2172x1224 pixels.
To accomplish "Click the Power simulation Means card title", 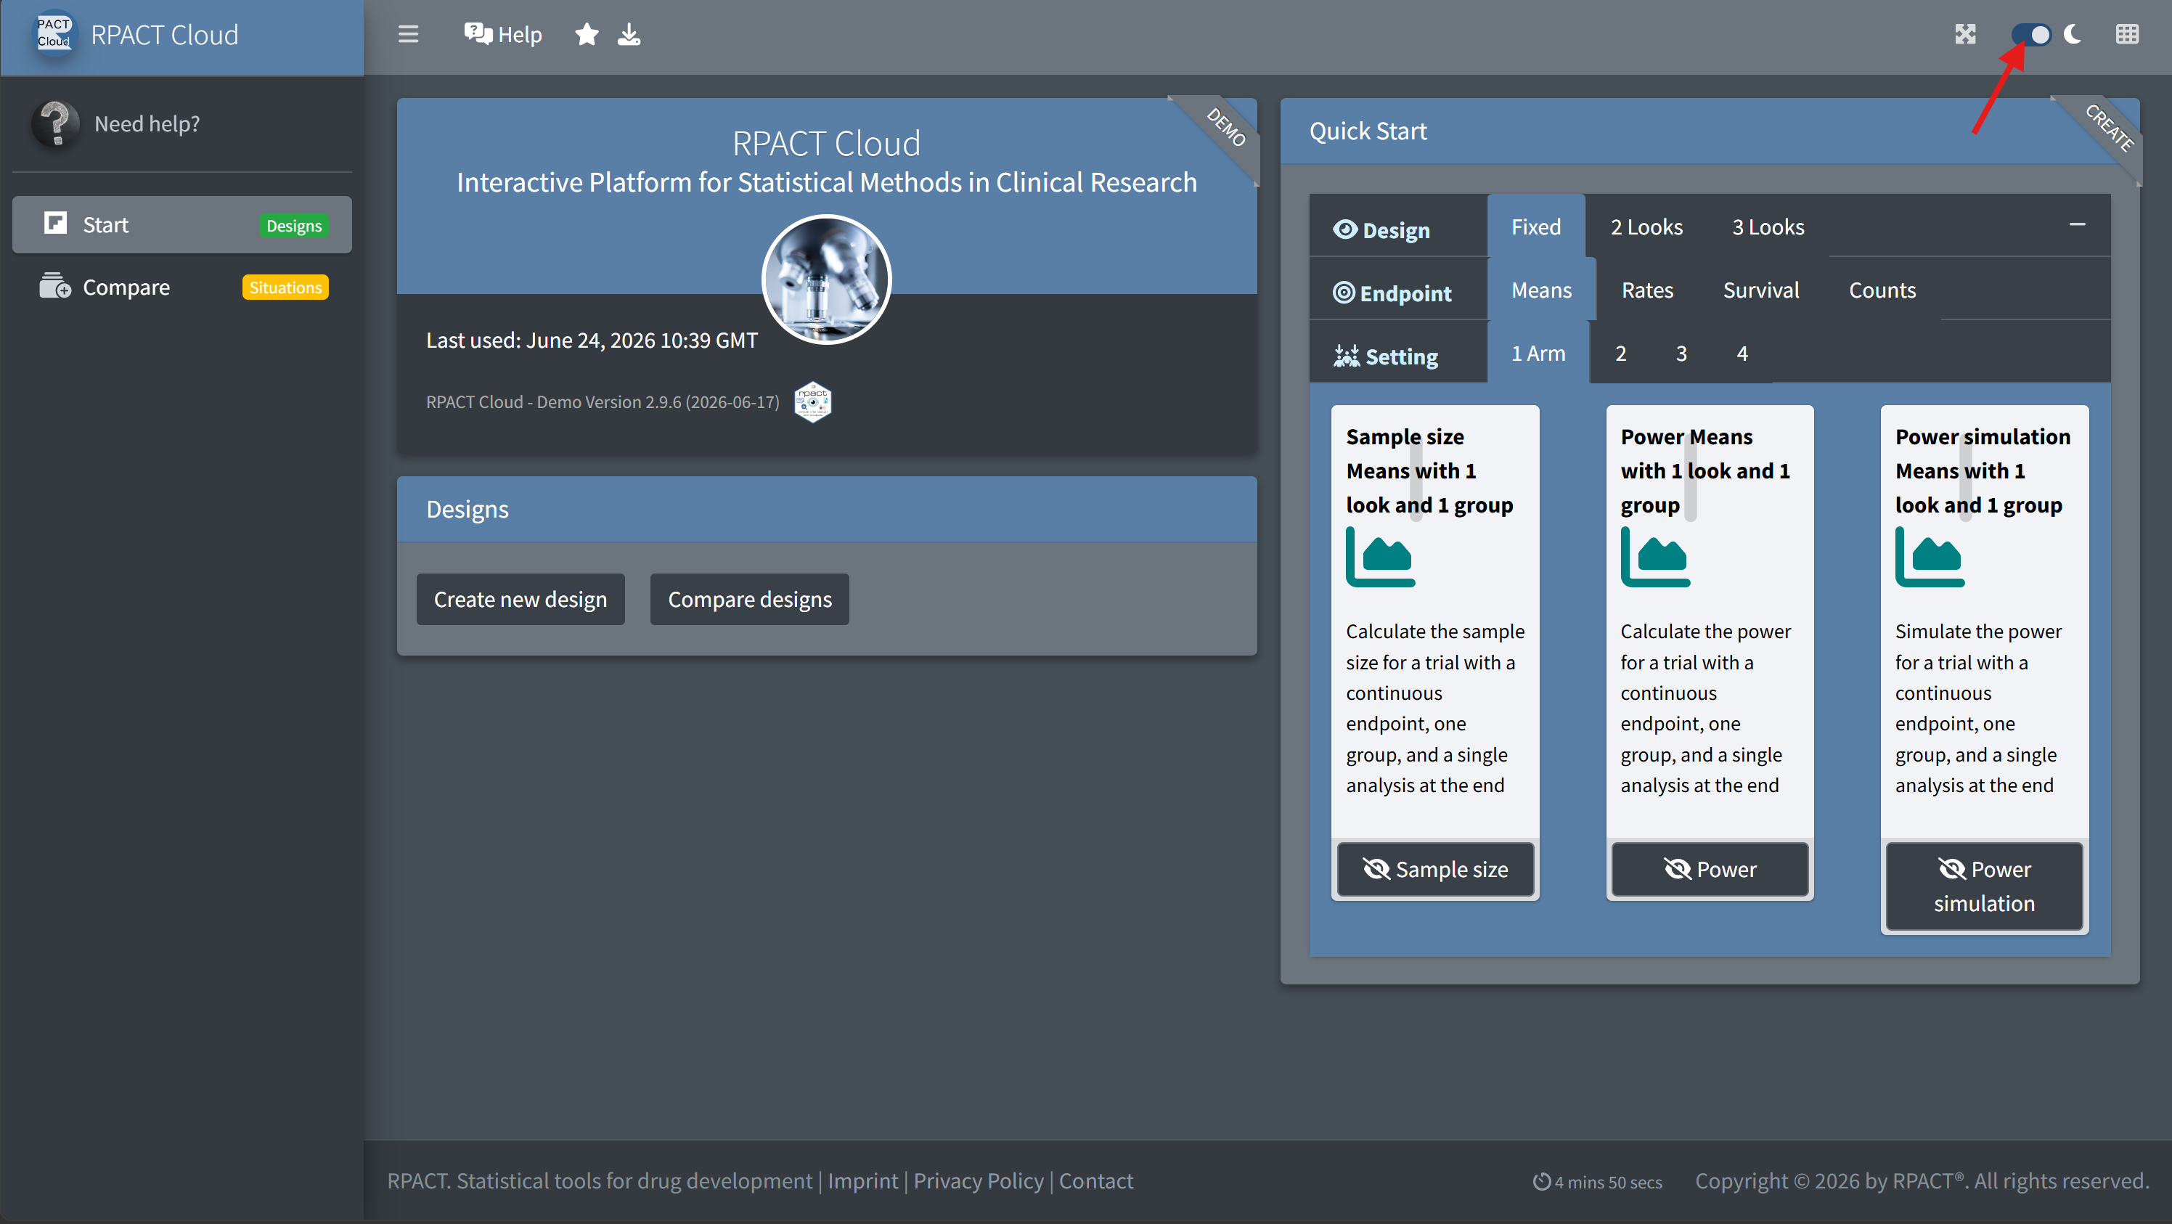I will click(1983, 470).
